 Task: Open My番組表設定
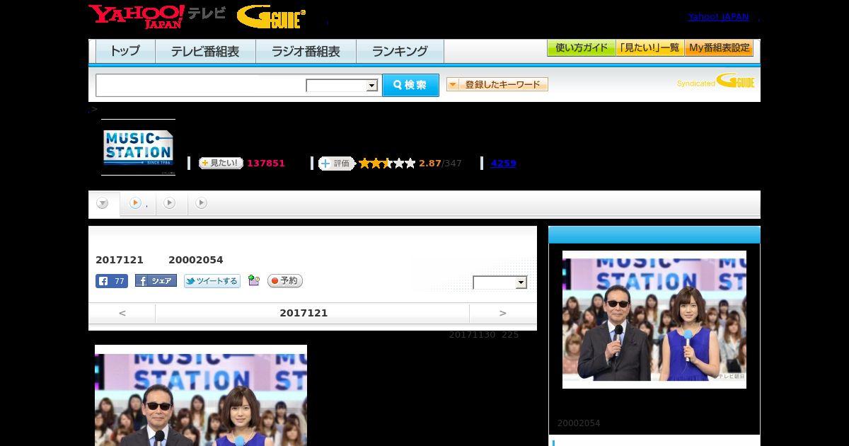pos(719,48)
